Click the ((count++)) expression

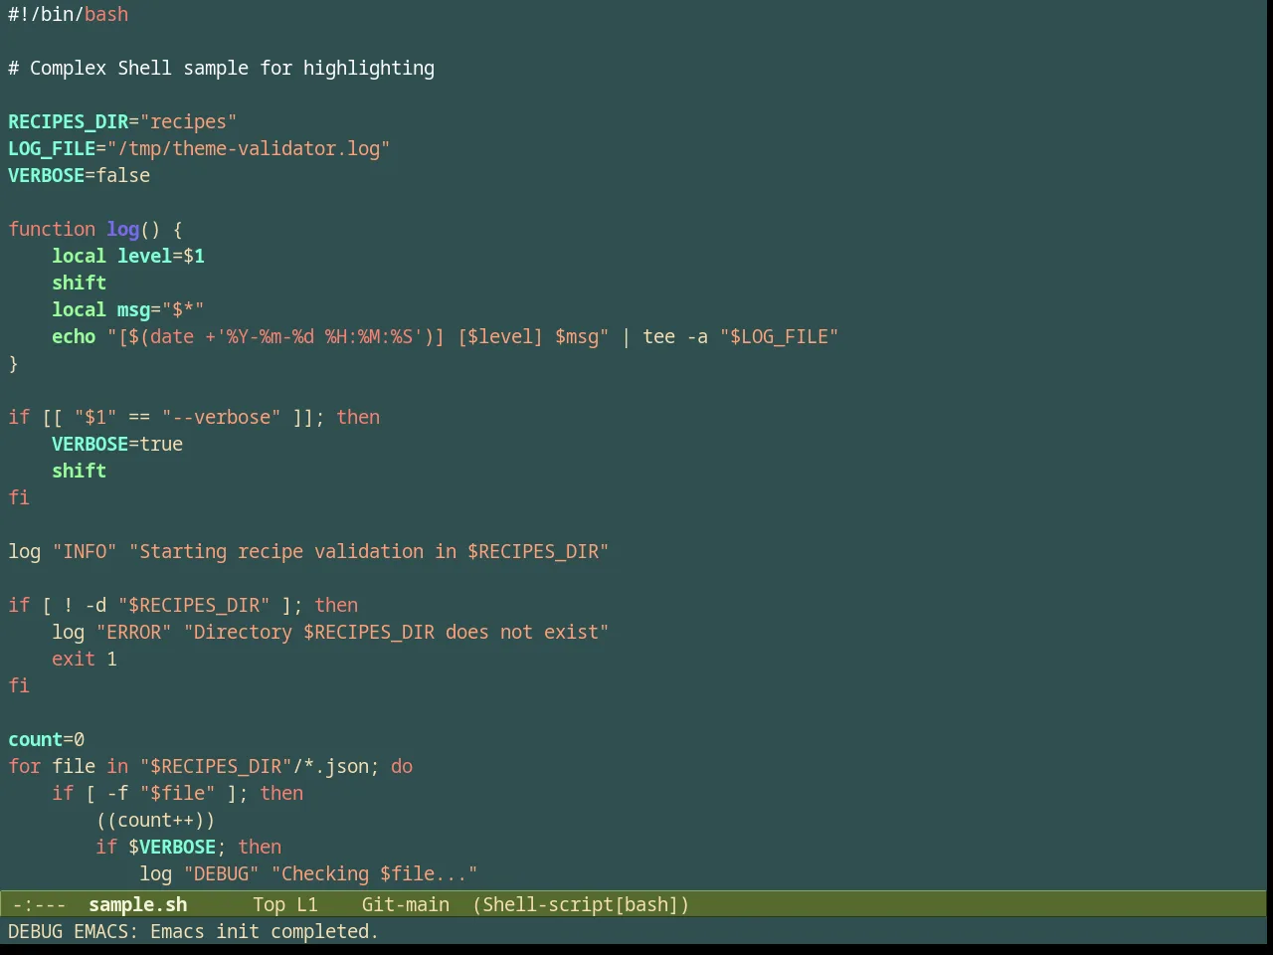coord(155,820)
